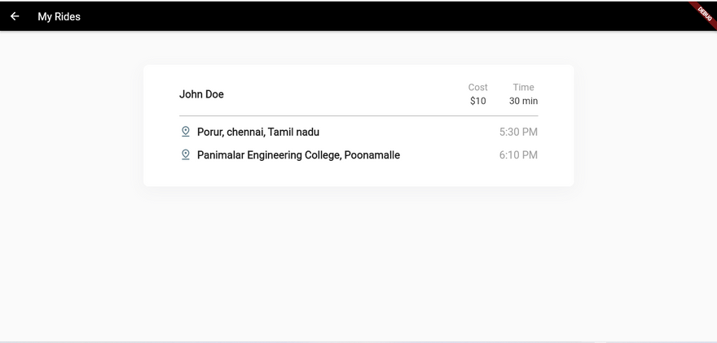Click the rider name John Doe

coord(201,94)
